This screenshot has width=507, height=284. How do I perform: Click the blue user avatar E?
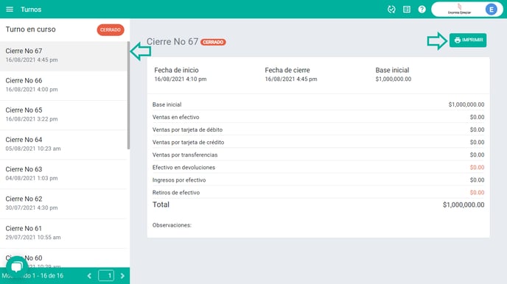(491, 10)
